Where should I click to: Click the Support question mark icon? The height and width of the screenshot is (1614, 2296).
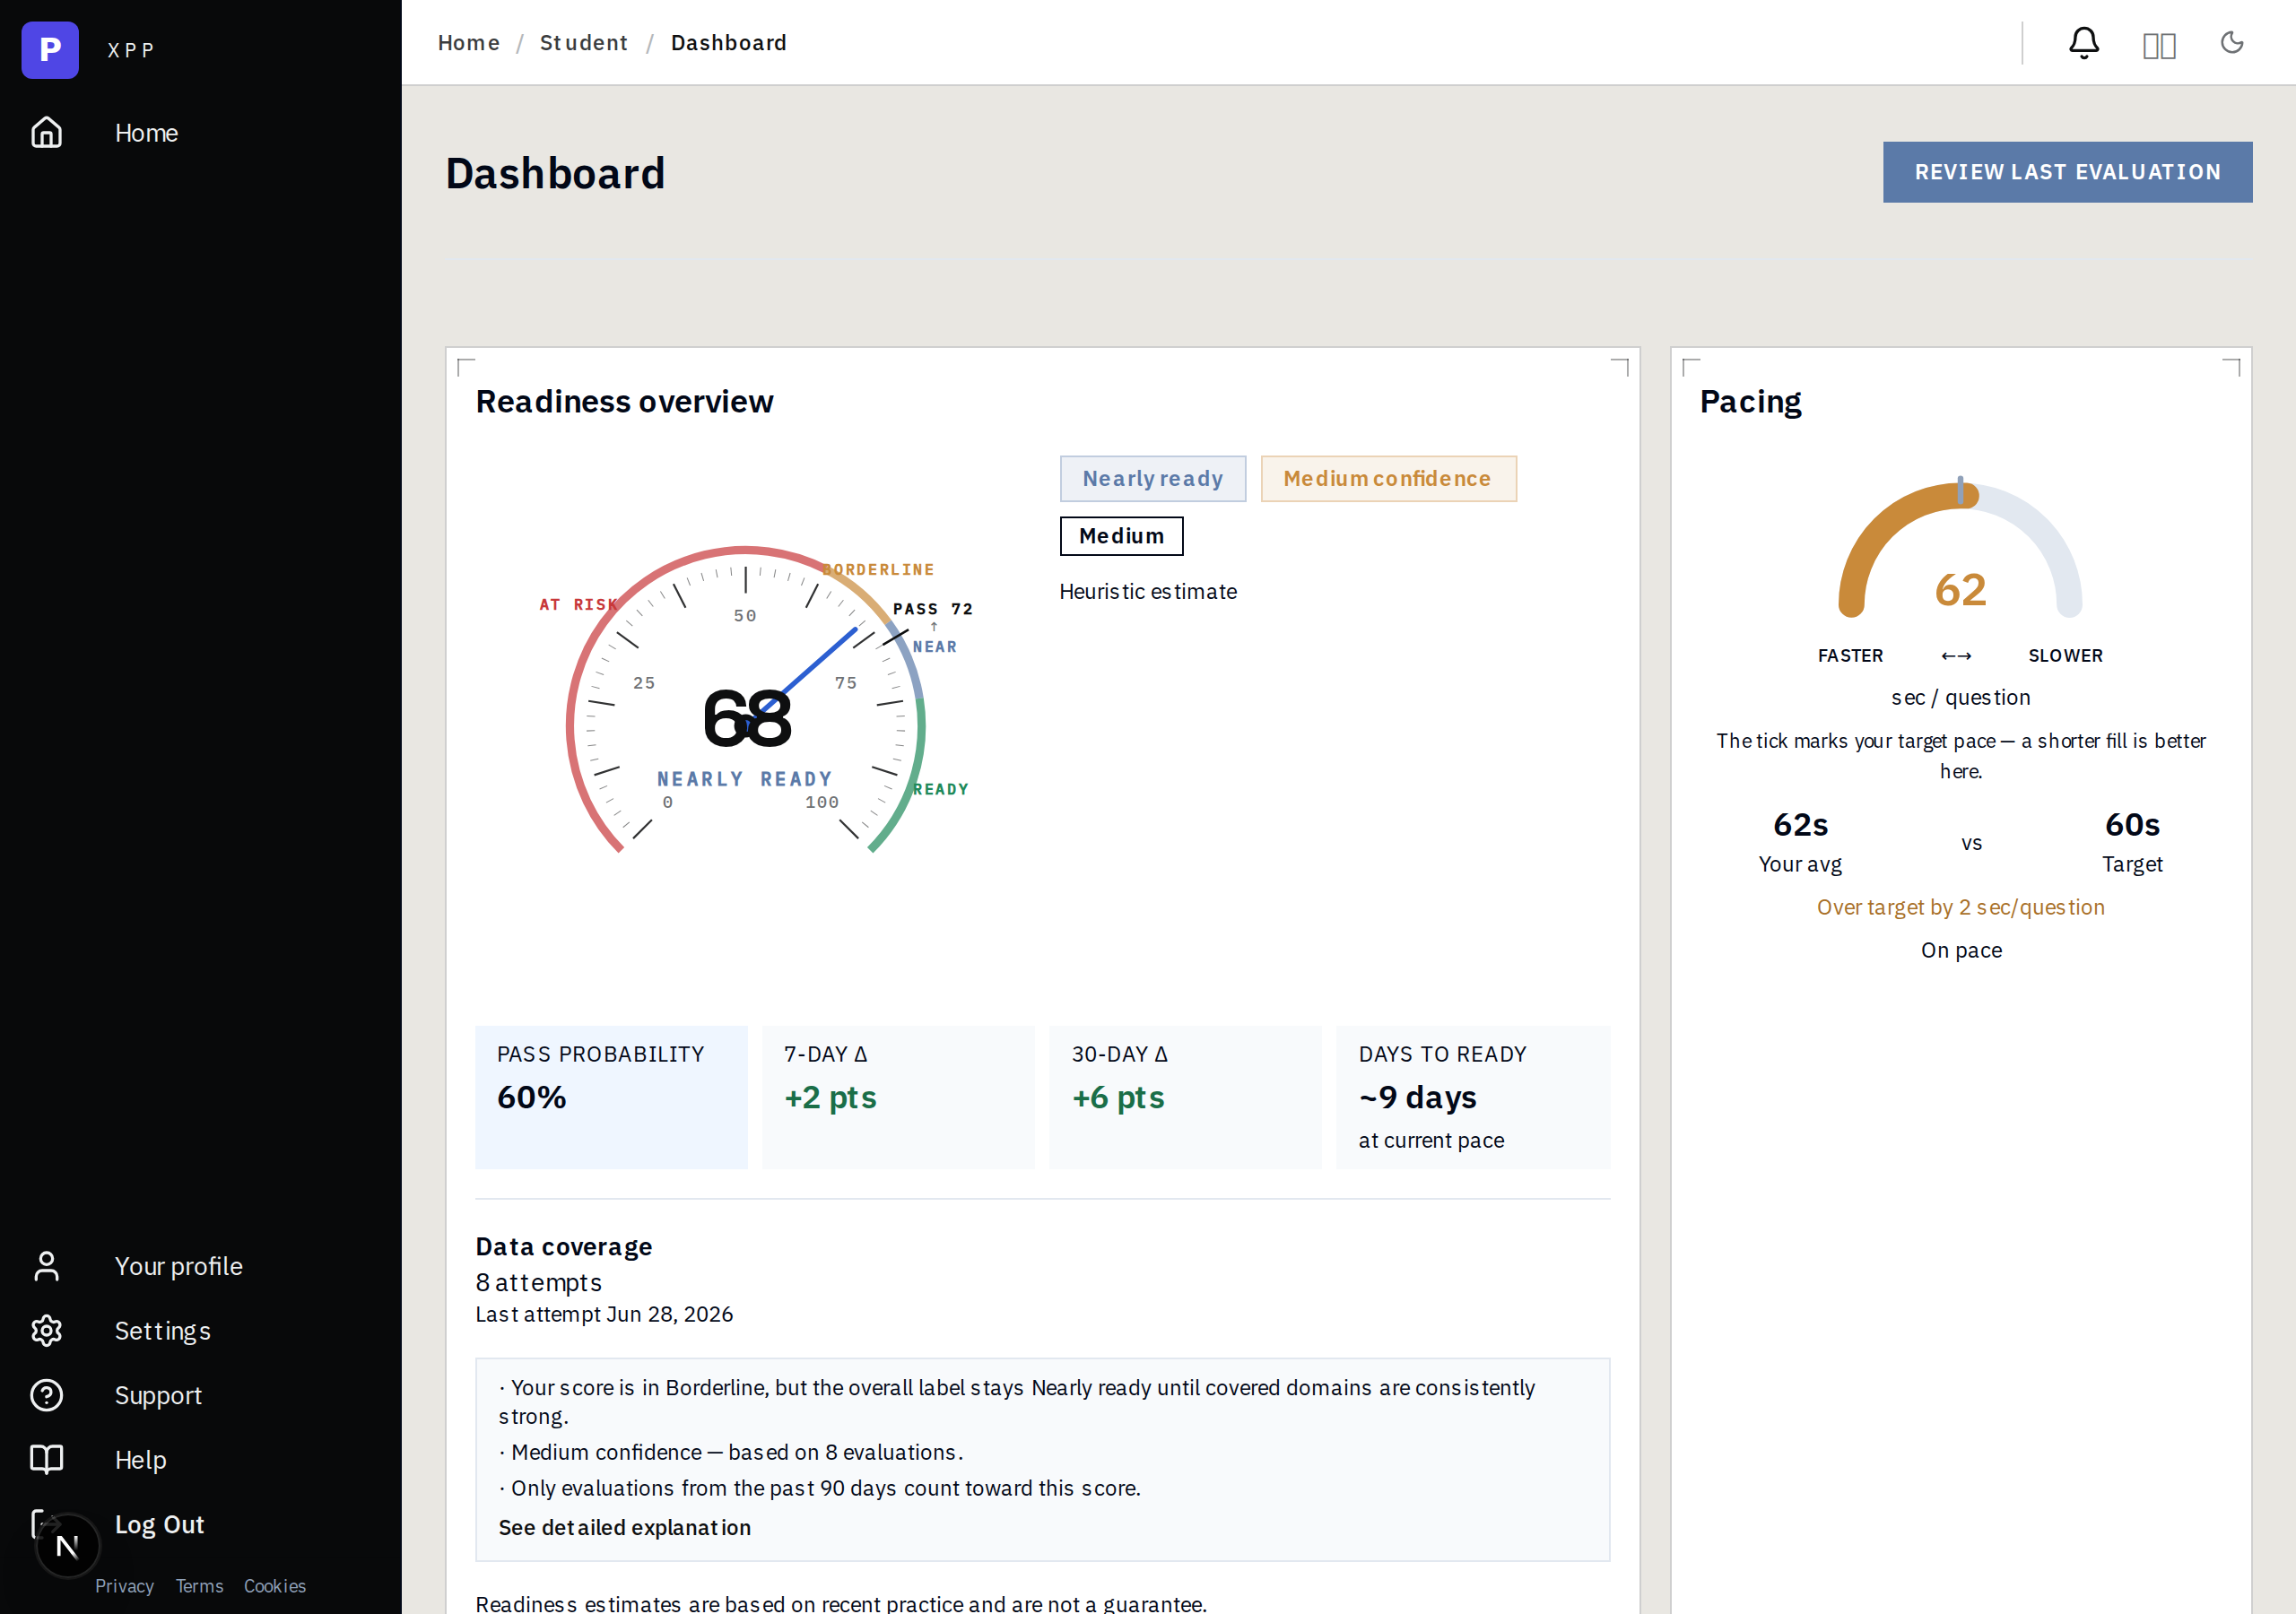[x=46, y=1395]
